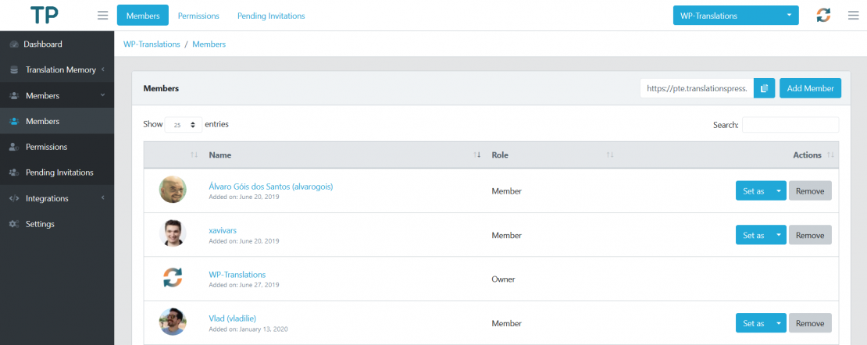This screenshot has height=345, width=867.
Task: Change the Show entries count selector
Action: [184, 125]
